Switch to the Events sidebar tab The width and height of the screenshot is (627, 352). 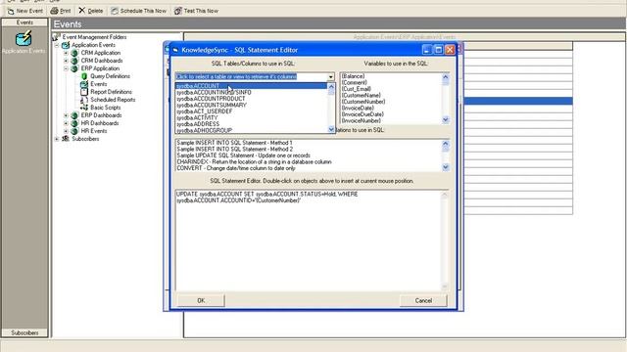click(x=24, y=22)
